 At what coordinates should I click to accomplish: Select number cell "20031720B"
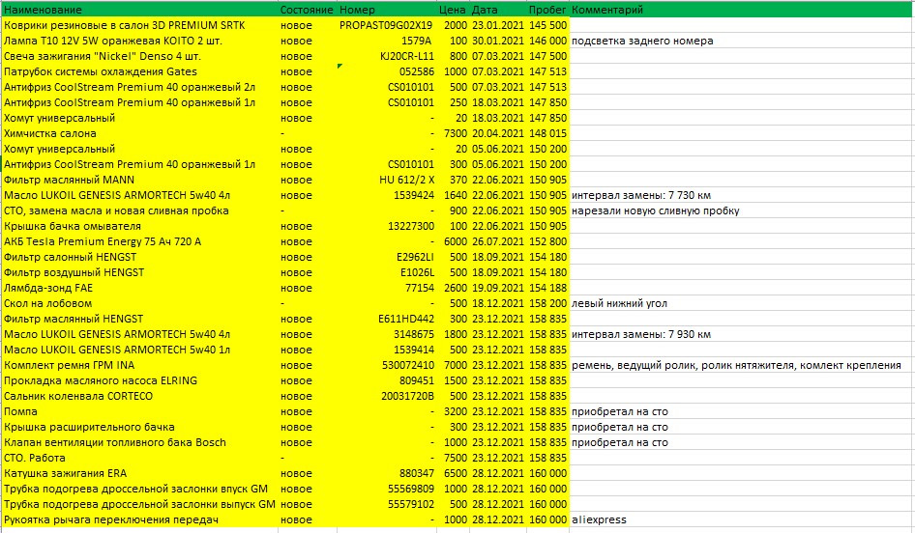(x=386, y=396)
